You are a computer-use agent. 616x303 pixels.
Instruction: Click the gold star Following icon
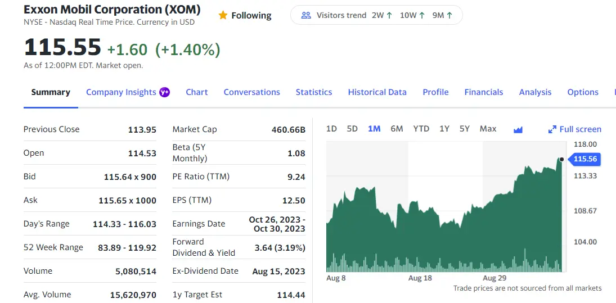click(223, 15)
